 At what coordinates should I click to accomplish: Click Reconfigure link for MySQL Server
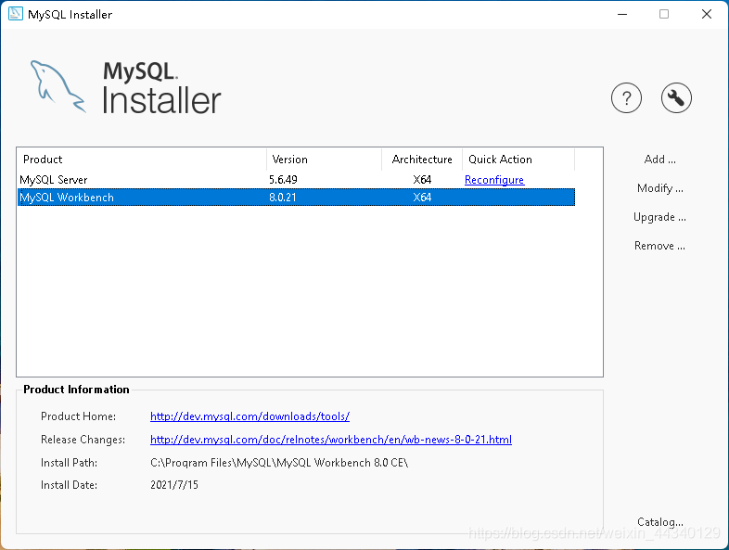point(494,180)
